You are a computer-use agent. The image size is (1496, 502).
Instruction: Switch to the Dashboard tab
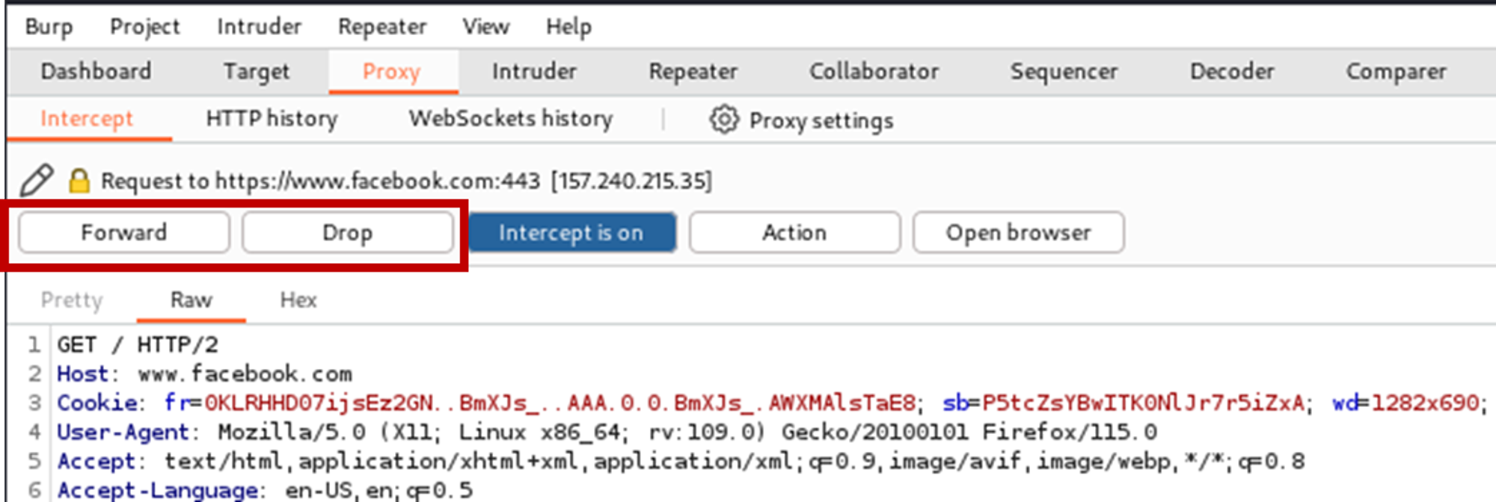pyautogui.click(x=96, y=72)
